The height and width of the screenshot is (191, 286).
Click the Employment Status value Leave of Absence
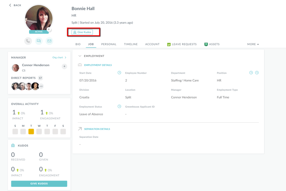[91, 114]
